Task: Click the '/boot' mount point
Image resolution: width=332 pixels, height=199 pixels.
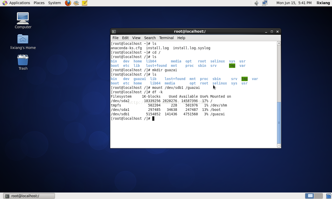Action: (216, 110)
